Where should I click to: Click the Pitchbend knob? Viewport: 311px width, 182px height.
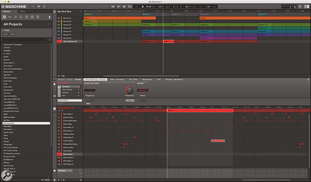(x=129, y=90)
